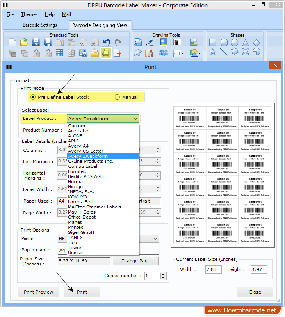Viewport: 285px width, 317px height.
Task: Select the Rectangle shape
Action: [x=213, y=43]
